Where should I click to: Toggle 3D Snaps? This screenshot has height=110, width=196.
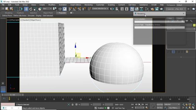pyautogui.click(x=70, y=9)
